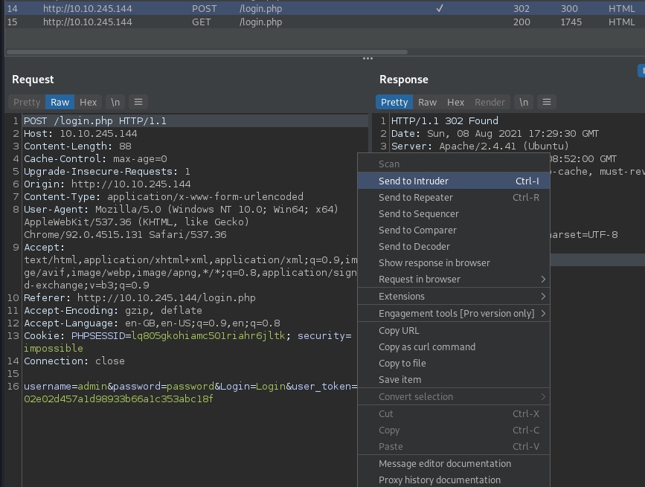Click Save item in context menu
The image size is (645, 487).
point(399,379)
